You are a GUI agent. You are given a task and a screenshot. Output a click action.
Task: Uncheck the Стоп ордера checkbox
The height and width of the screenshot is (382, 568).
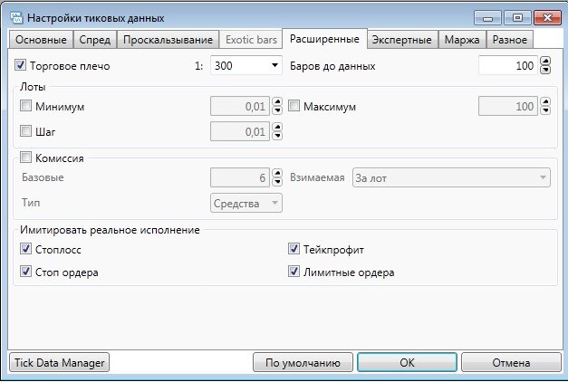[x=25, y=272]
